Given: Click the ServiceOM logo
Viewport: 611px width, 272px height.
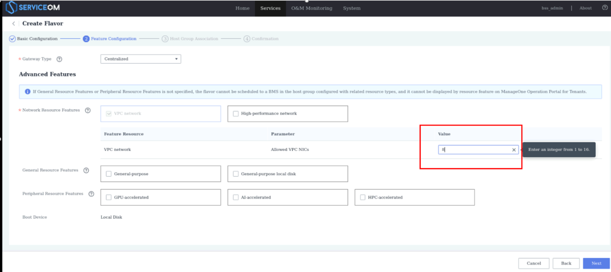Looking at the screenshot, I should pyautogui.click(x=33, y=7).
